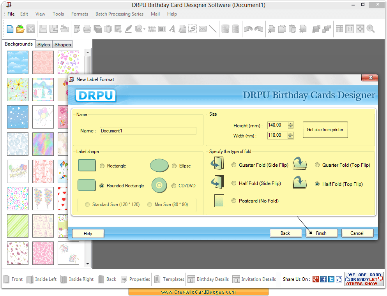Click the thumbs-up like icon
This screenshot has height=296, width=387.
[339, 279]
